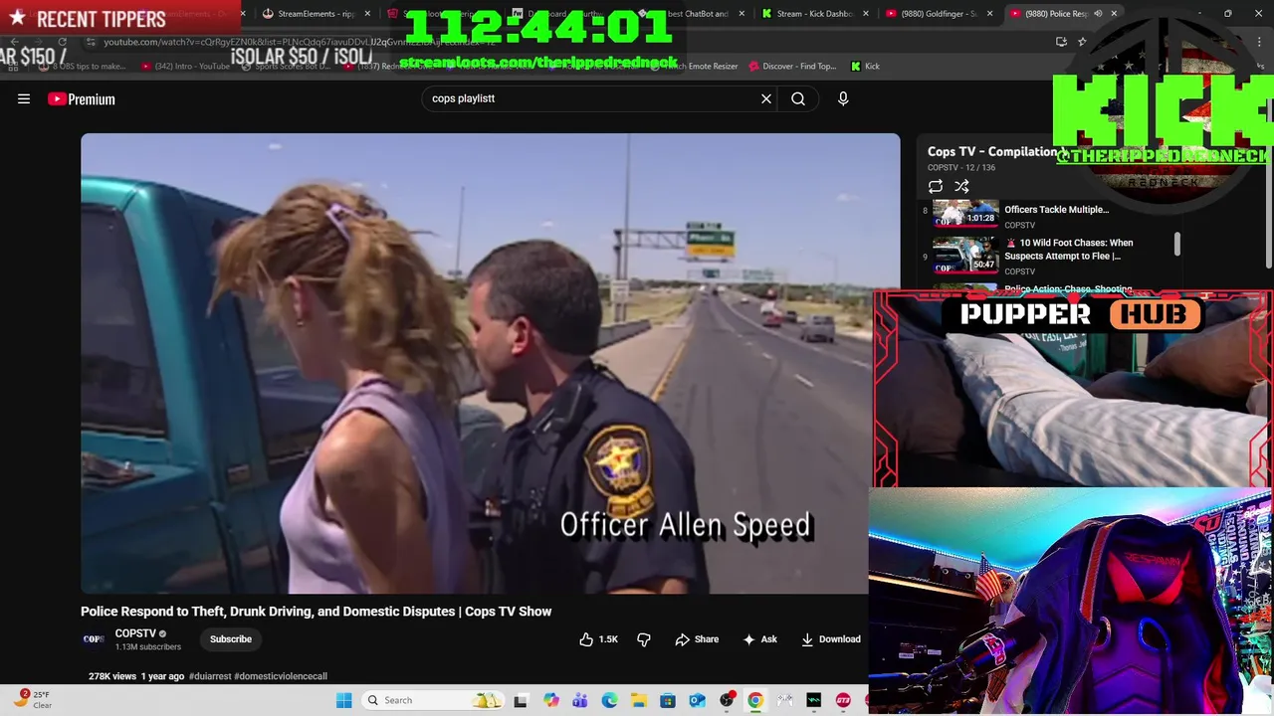Click the playlist panel scrollbar

[1177, 244]
